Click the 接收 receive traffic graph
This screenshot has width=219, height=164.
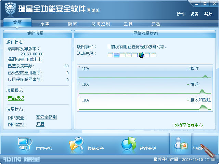click(x=145, y=72)
